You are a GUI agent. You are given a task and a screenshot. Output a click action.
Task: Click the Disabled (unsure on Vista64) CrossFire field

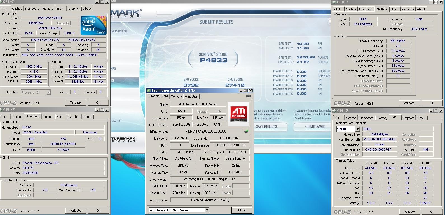[x=210, y=200]
